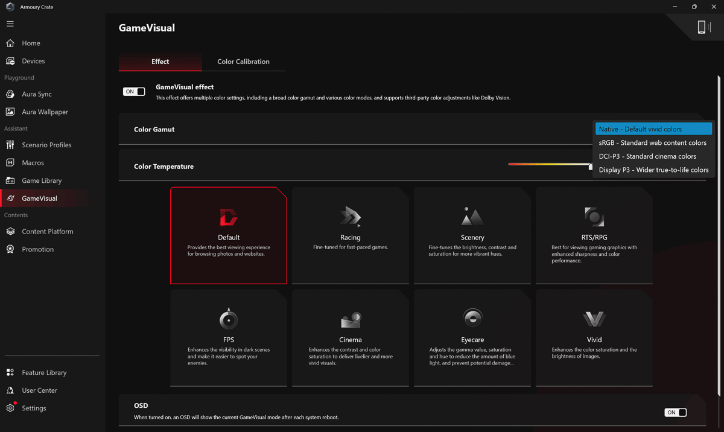Open the hamburger navigation menu

click(x=10, y=24)
